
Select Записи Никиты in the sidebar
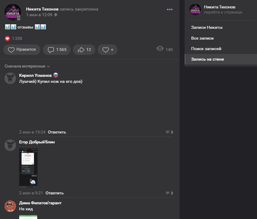coord(207,28)
